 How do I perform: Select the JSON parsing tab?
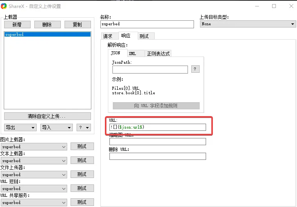[117, 53]
